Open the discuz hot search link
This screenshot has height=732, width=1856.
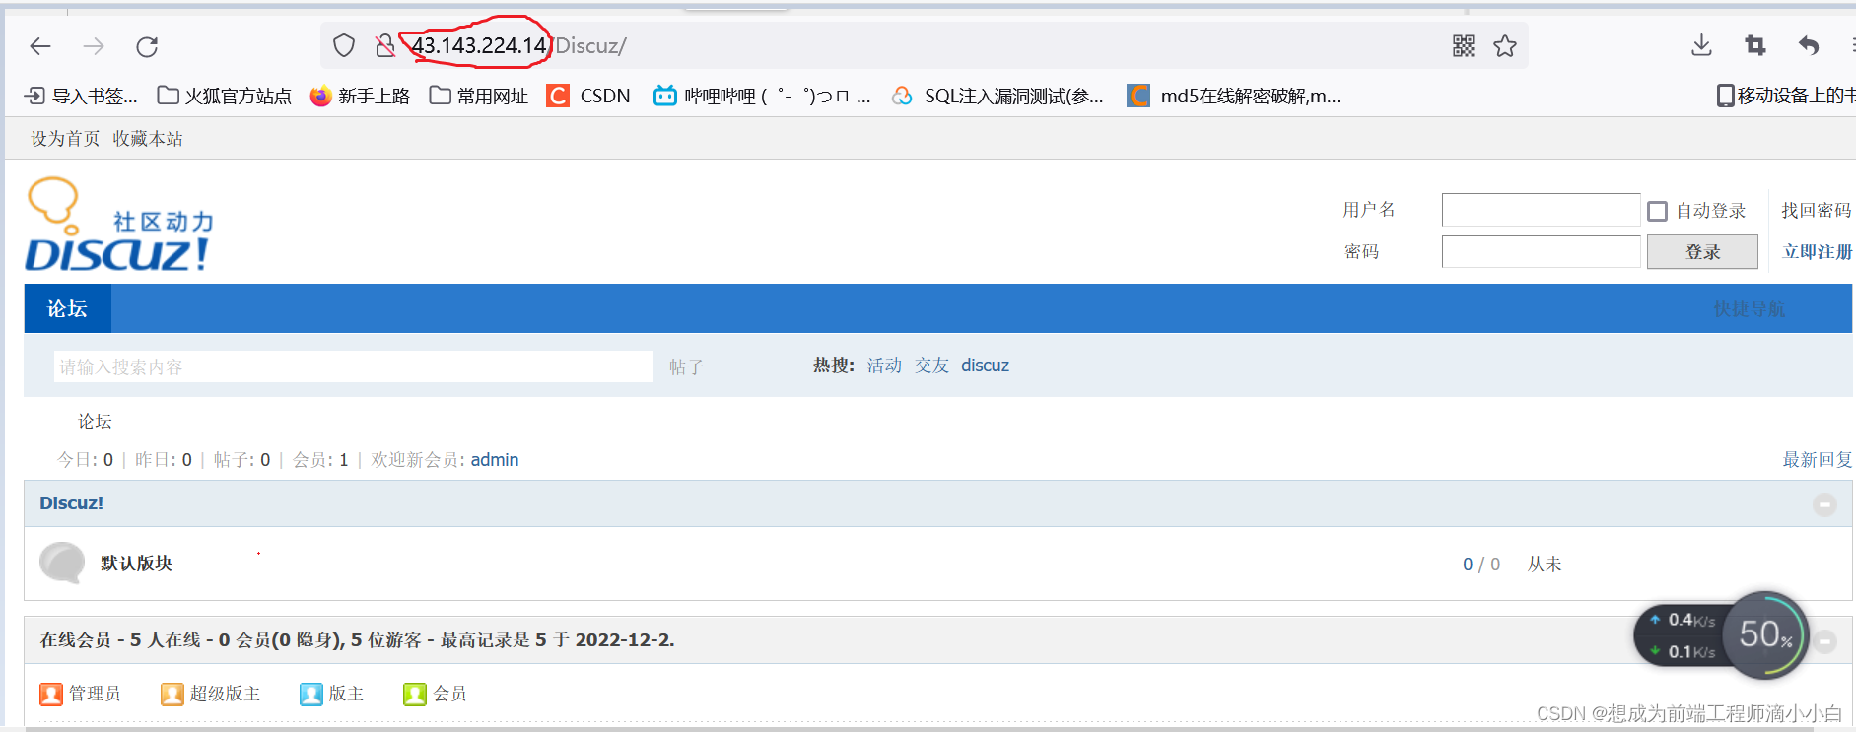point(986,366)
